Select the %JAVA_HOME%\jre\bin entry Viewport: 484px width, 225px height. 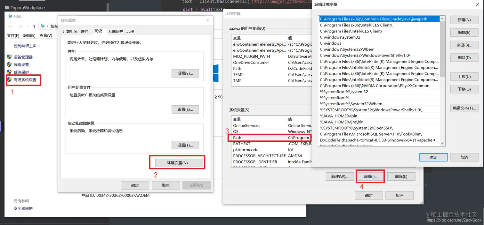pos(380,122)
